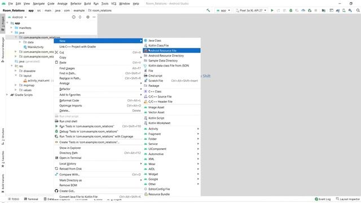
Task: Expand Service submenu
Action: point(171,144)
